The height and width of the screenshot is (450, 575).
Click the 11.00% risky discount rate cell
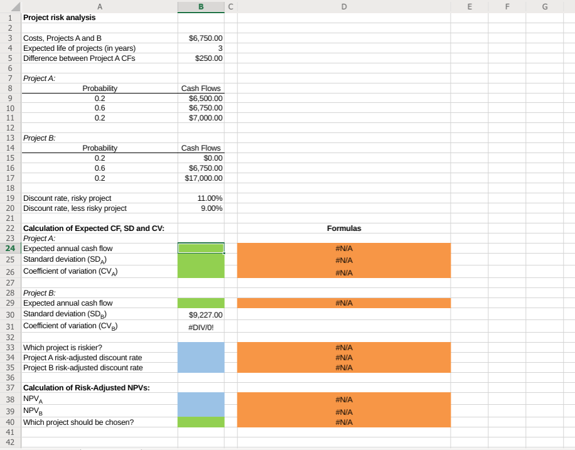201,198
